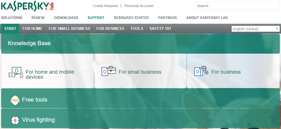This screenshot has height=129, width=281.
Task: Open the SAFETY 101 tab
Action: point(160,29)
